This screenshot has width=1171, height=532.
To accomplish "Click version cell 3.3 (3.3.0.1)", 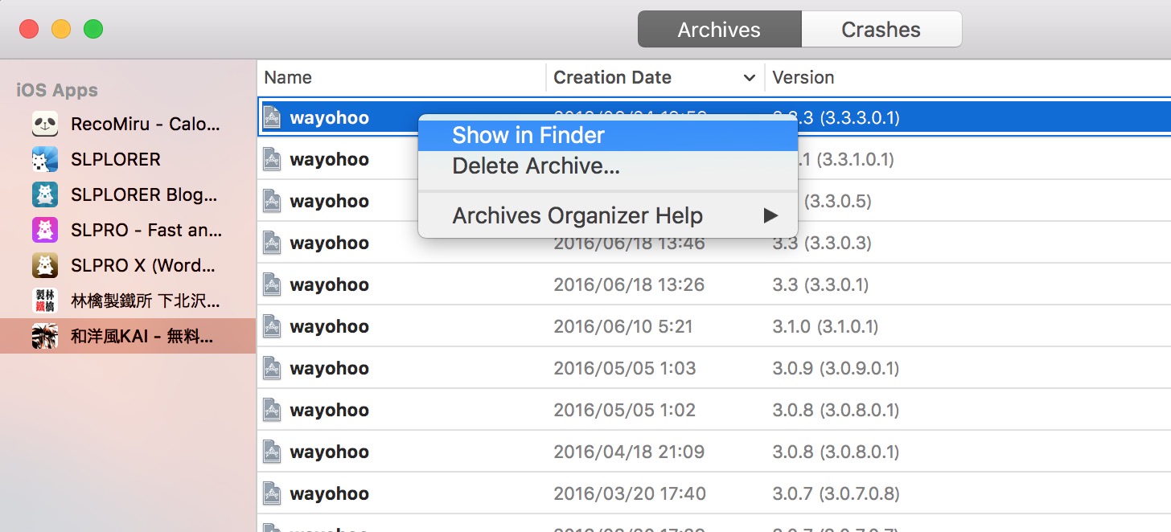I will [820, 284].
